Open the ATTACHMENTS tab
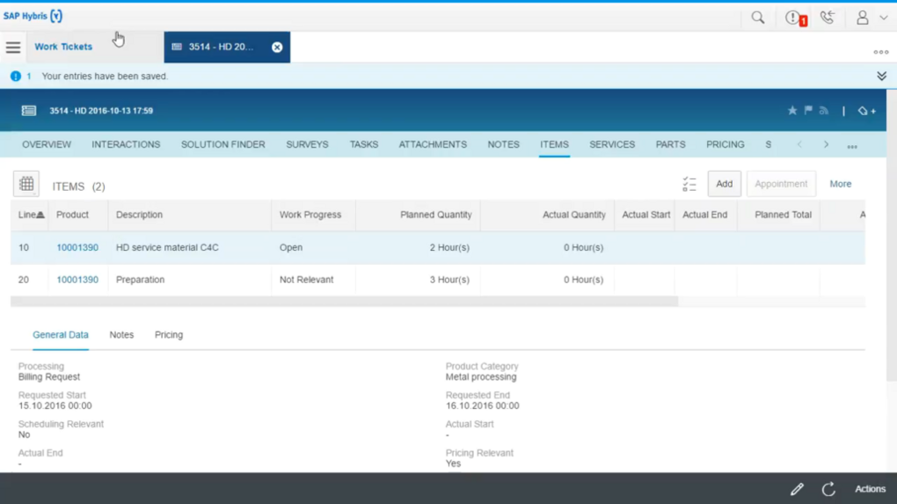897x504 pixels. 433,145
